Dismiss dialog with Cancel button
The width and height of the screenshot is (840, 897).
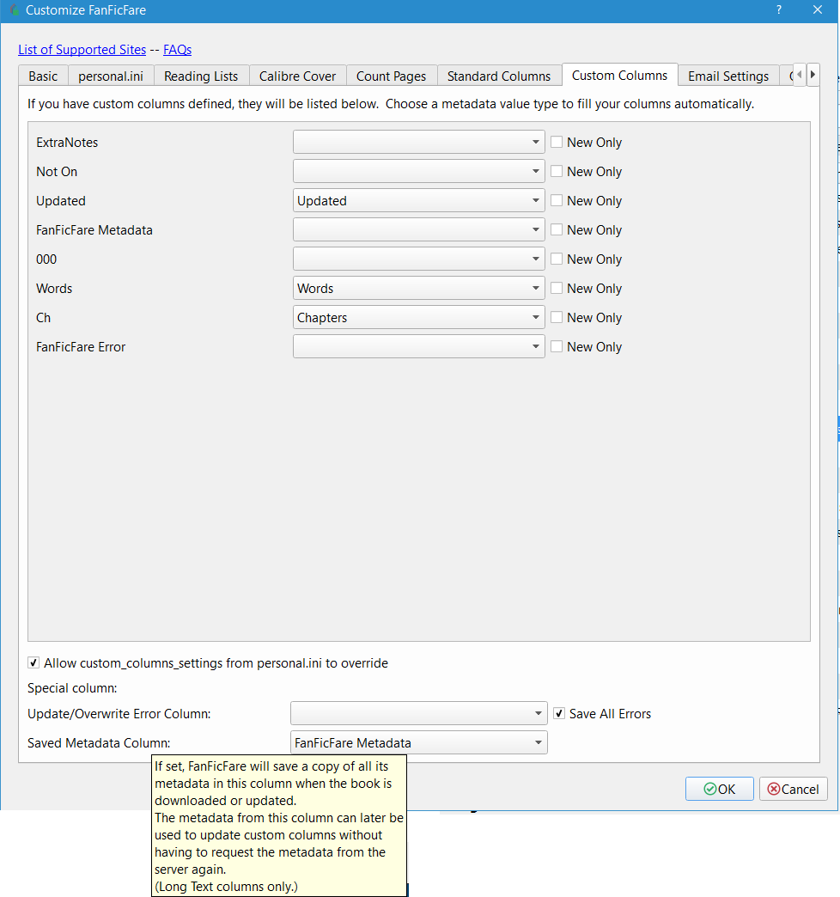pos(793,789)
